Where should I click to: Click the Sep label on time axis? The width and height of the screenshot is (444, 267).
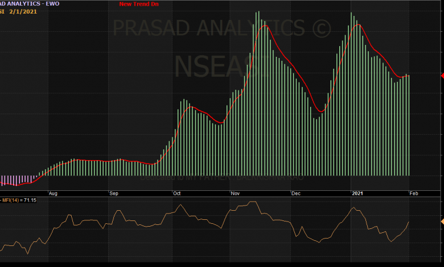[x=113, y=194]
